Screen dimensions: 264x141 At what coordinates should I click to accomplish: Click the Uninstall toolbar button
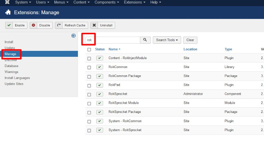tap(103, 25)
